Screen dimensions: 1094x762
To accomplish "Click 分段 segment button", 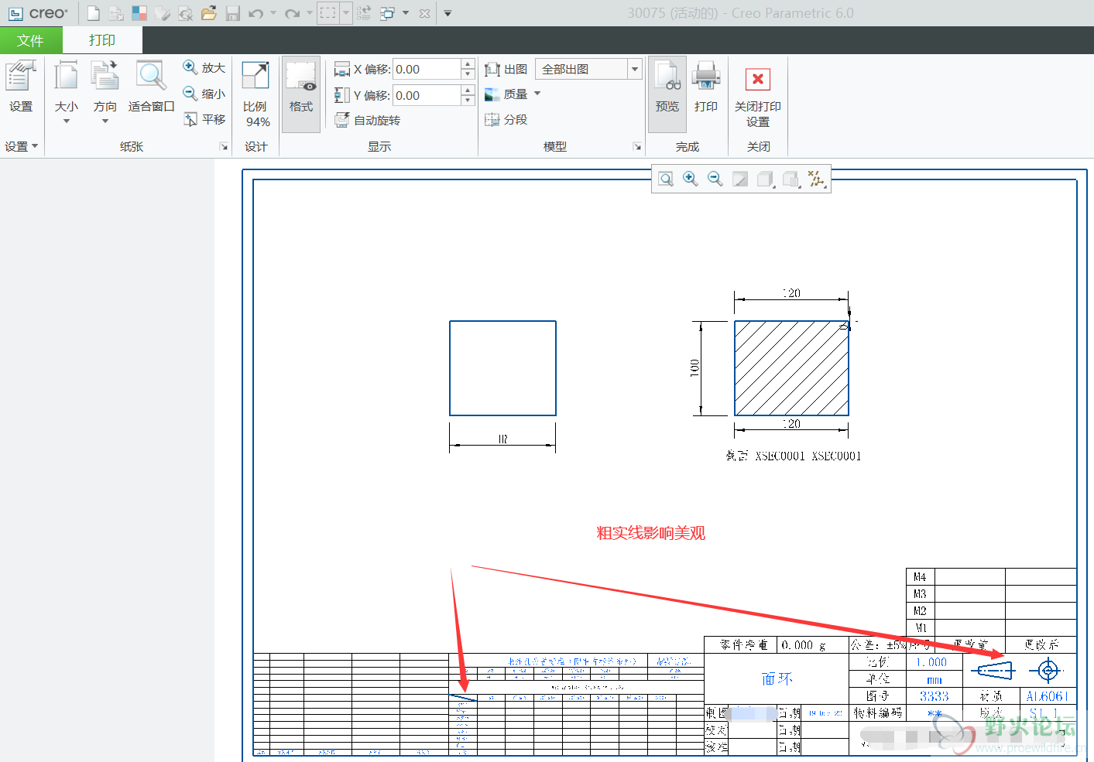I will (x=506, y=119).
